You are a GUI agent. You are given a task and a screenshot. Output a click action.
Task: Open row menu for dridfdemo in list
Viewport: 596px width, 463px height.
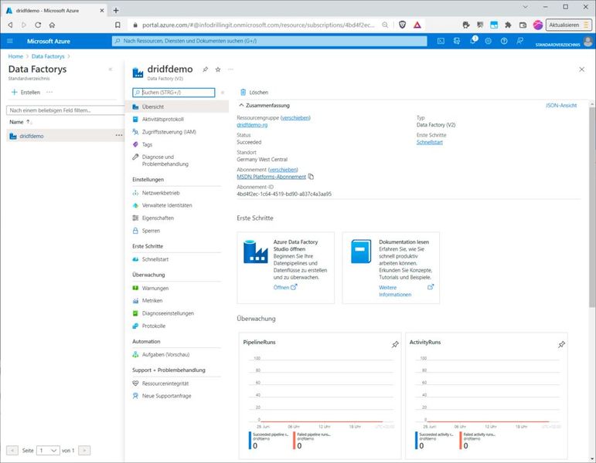[119, 136]
